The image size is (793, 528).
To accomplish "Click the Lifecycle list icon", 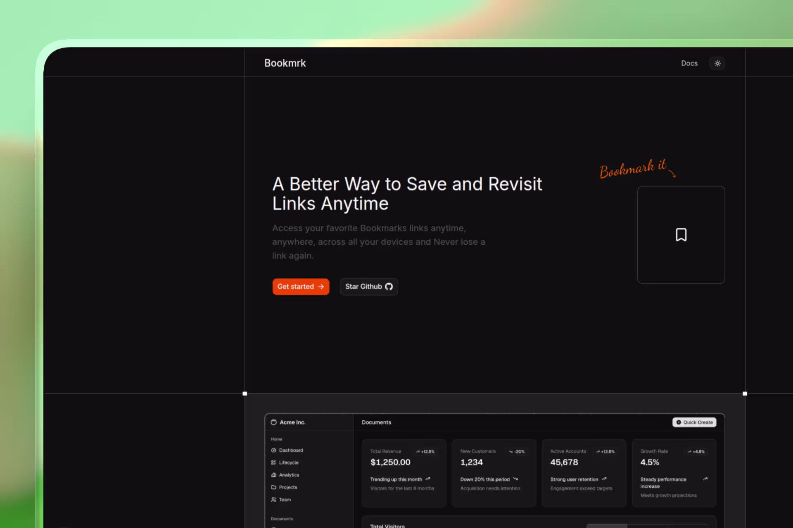I will (x=273, y=463).
